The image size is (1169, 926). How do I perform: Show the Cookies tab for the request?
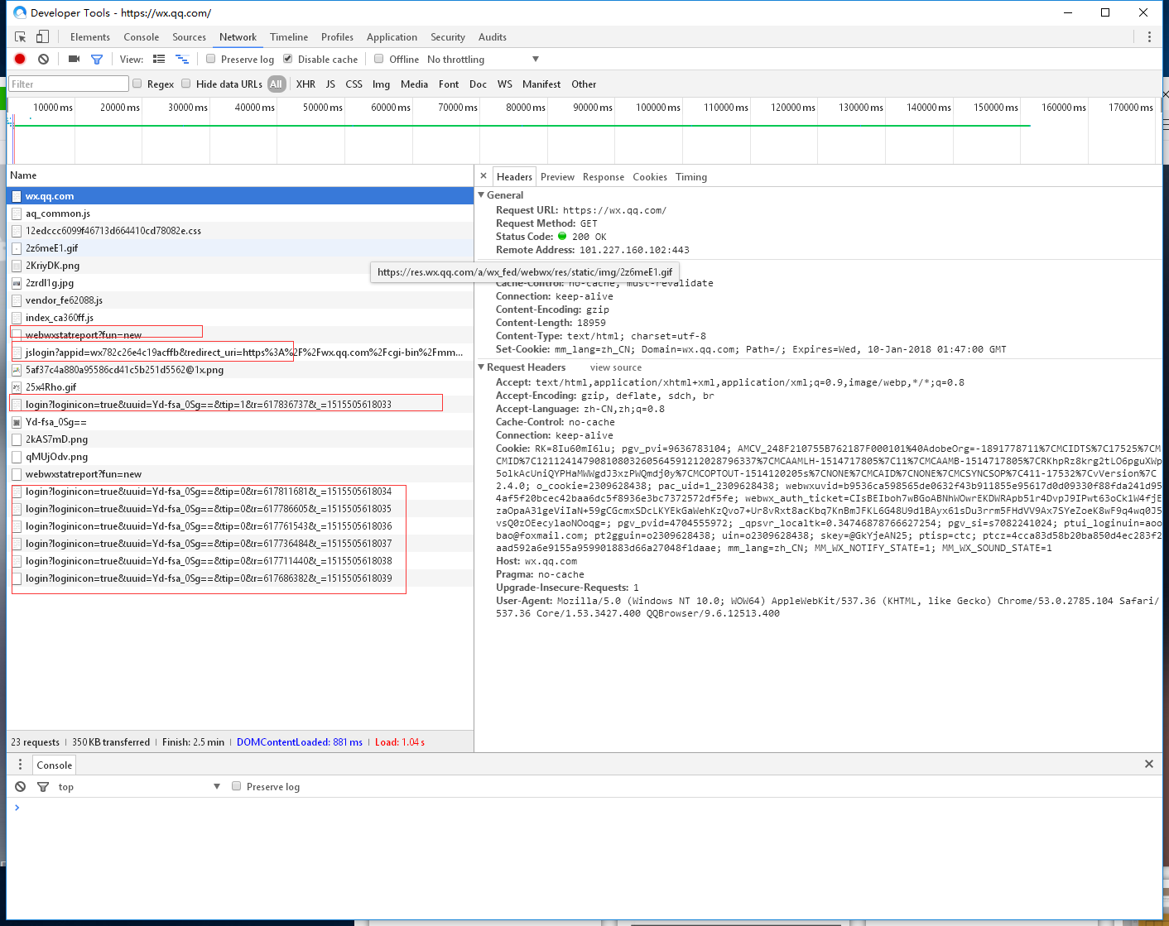pos(650,177)
